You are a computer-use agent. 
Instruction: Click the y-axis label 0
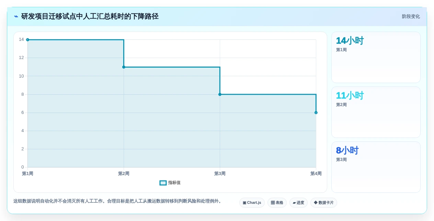23,167
